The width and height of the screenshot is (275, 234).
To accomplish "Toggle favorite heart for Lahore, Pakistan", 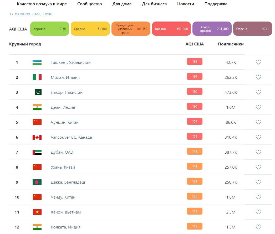I will point(258,92).
